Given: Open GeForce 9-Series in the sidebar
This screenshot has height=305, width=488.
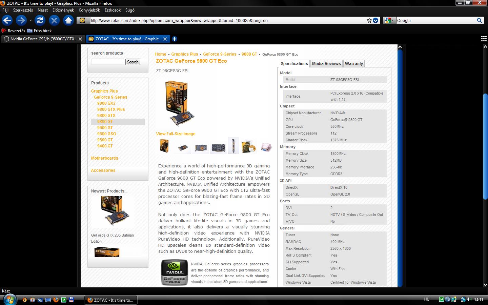Looking at the screenshot, I should click(111, 97).
